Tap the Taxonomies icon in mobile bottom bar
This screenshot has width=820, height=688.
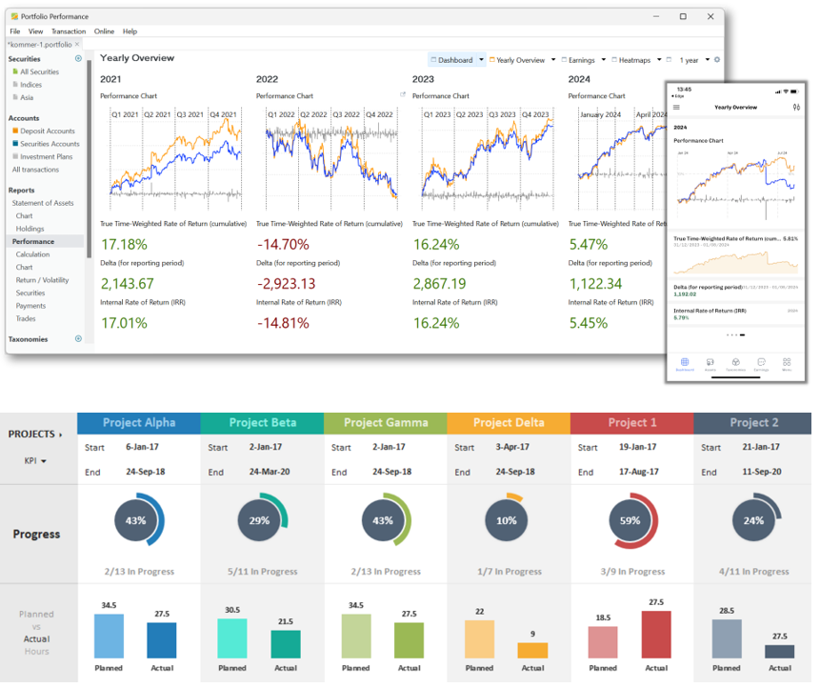click(736, 363)
